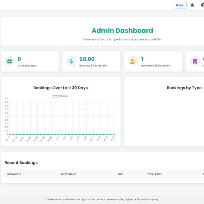This screenshot has height=204, width=204.
Task: Click the dashboard overview subtitle text
Action: 122,39
